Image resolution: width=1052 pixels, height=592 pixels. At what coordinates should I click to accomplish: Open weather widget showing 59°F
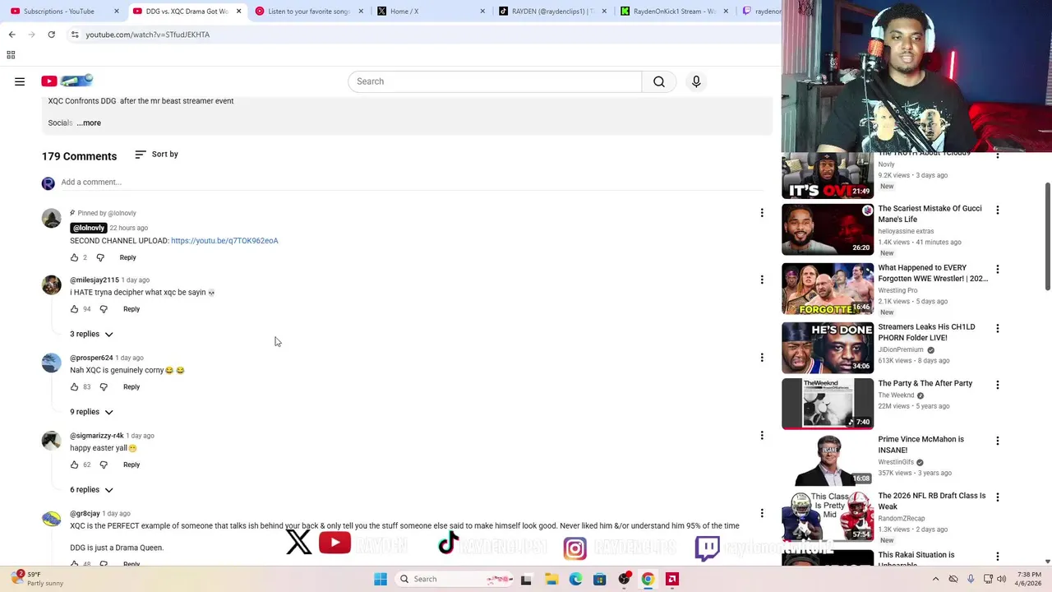point(36,579)
